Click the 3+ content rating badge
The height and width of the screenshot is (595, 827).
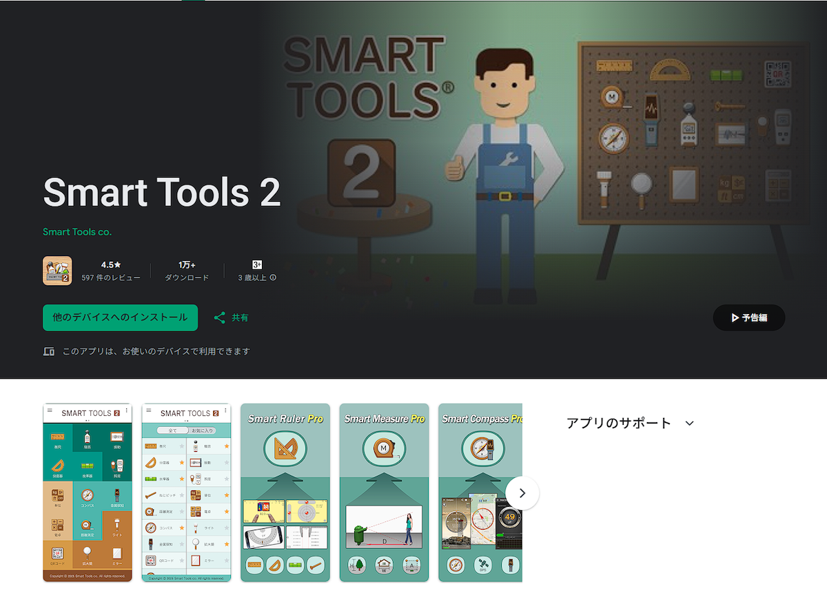pos(257,264)
